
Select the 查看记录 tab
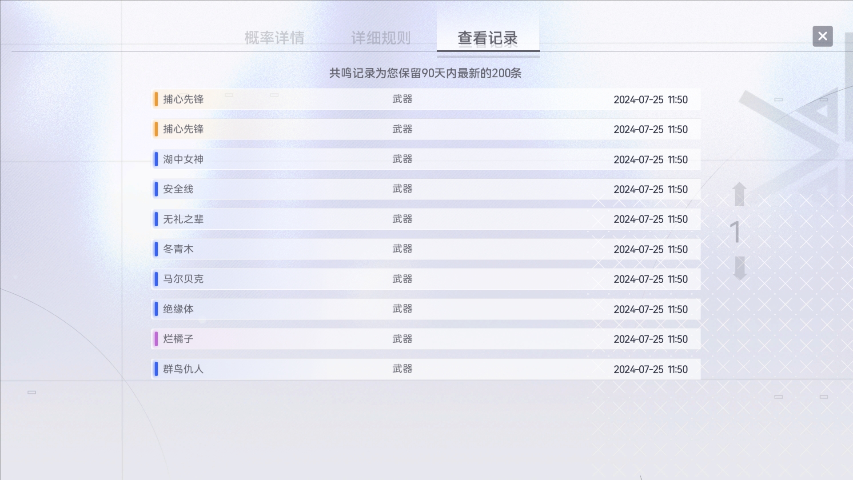488,38
